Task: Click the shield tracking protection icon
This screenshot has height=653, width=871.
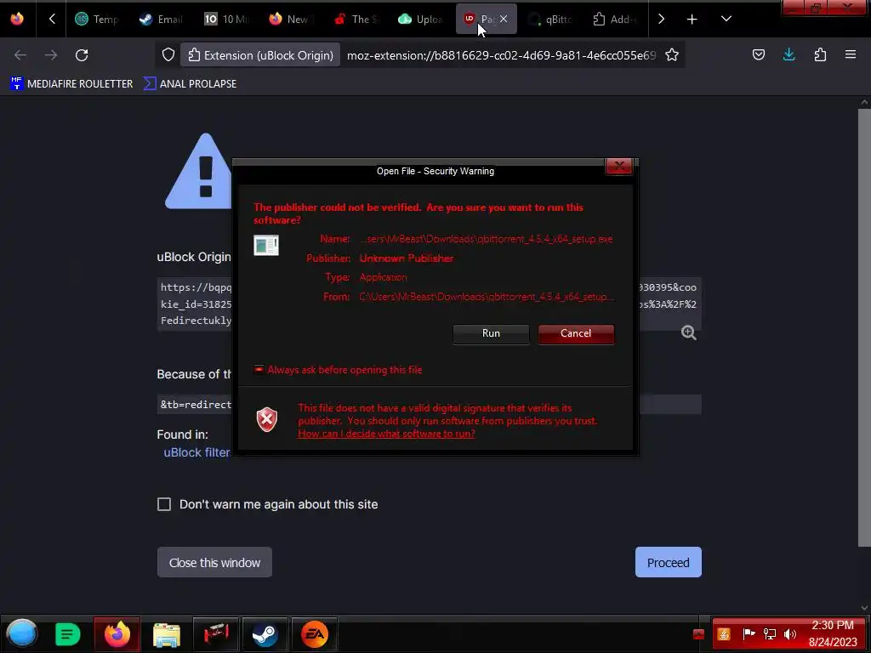Action: (x=168, y=55)
